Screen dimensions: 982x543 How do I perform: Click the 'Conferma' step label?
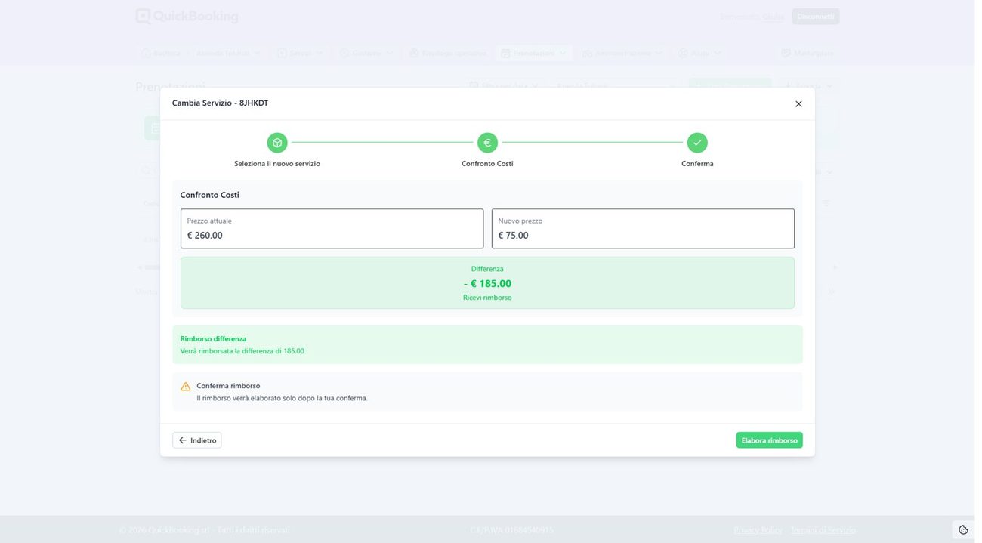pyautogui.click(x=697, y=164)
